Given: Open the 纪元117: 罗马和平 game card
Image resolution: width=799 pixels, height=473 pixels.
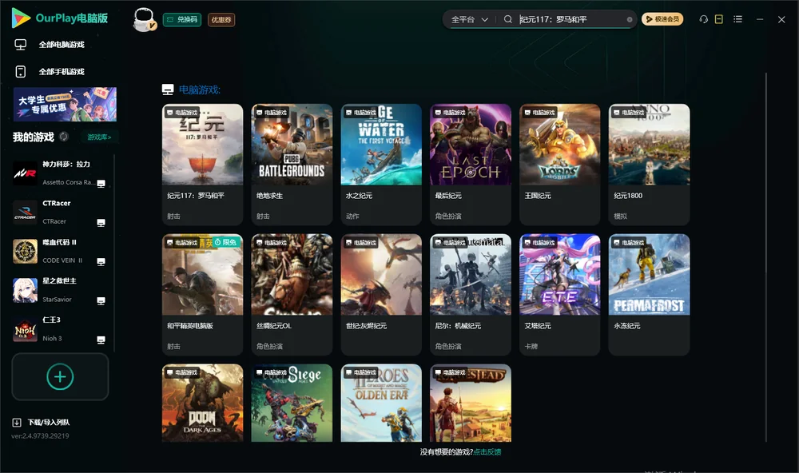Looking at the screenshot, I should (x=202, y=164).
